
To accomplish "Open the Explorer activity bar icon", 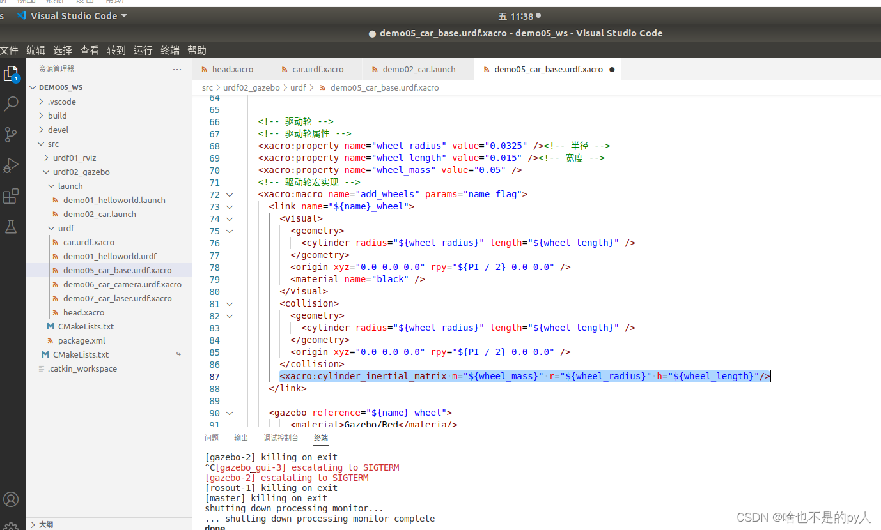I will point(12,74).
